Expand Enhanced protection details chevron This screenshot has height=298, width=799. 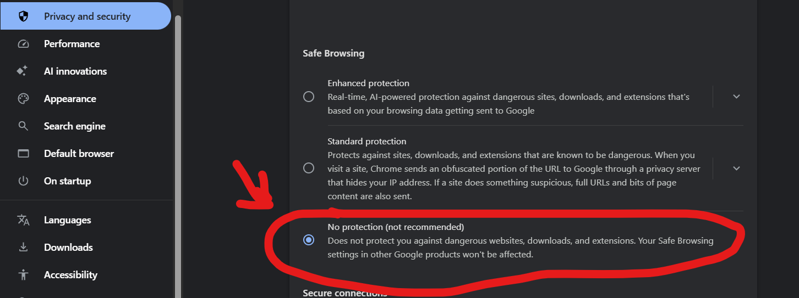pos(736,97)
